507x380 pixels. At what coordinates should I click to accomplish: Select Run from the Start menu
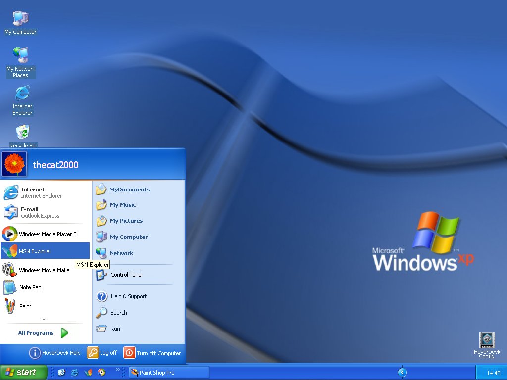click(114, 329)
